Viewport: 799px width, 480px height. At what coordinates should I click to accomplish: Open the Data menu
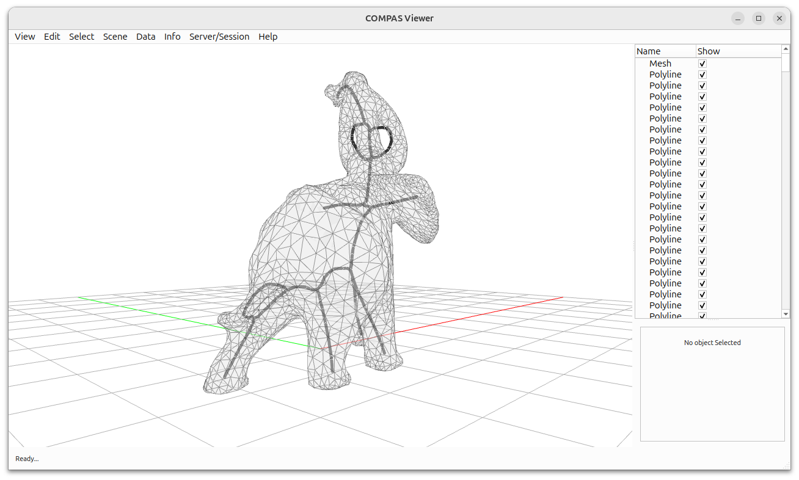[146, 37]
